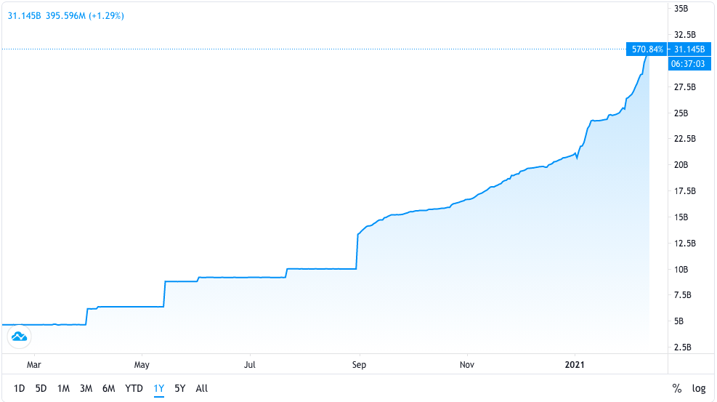Select the active 1Y range
The image size is (717, 402).
coord(158,388)
